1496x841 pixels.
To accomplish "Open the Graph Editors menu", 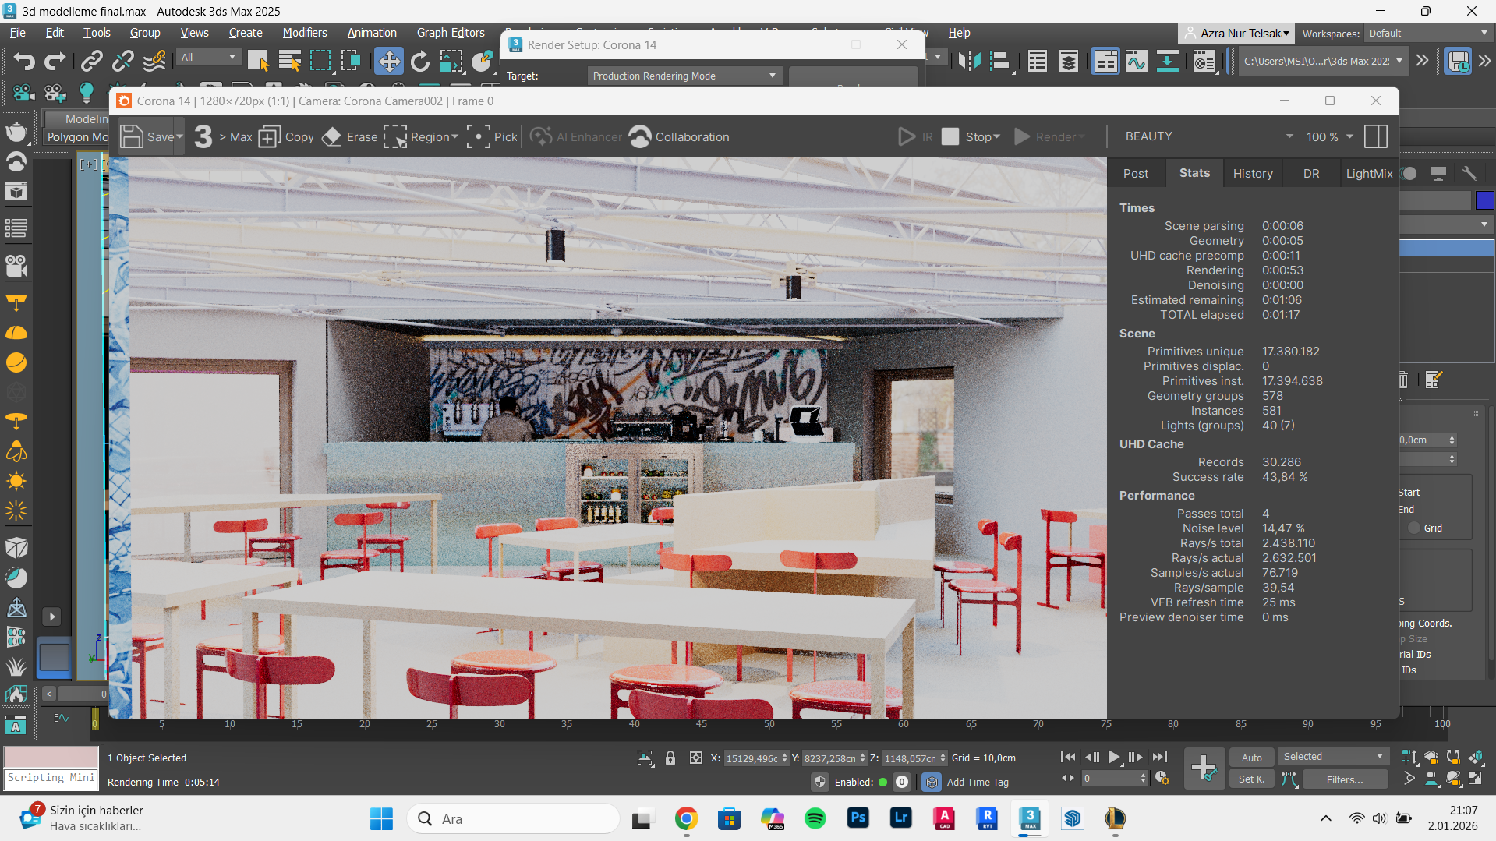I will click(x=451, y=33).
